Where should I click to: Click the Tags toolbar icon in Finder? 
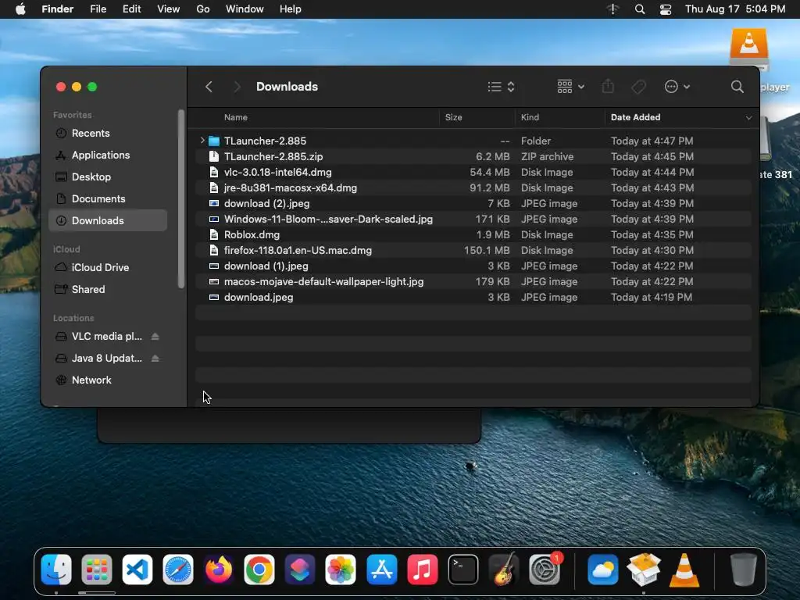pos(638,87)
